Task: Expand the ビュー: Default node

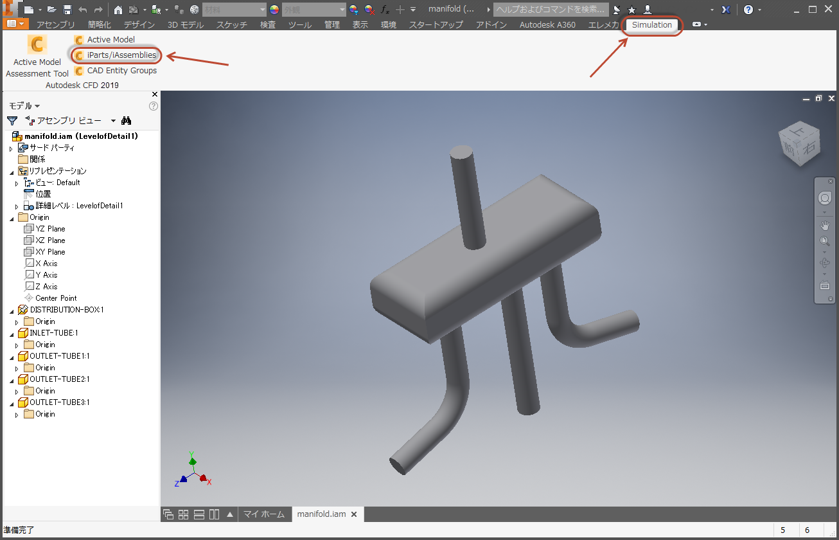Action: pos(17,183)
